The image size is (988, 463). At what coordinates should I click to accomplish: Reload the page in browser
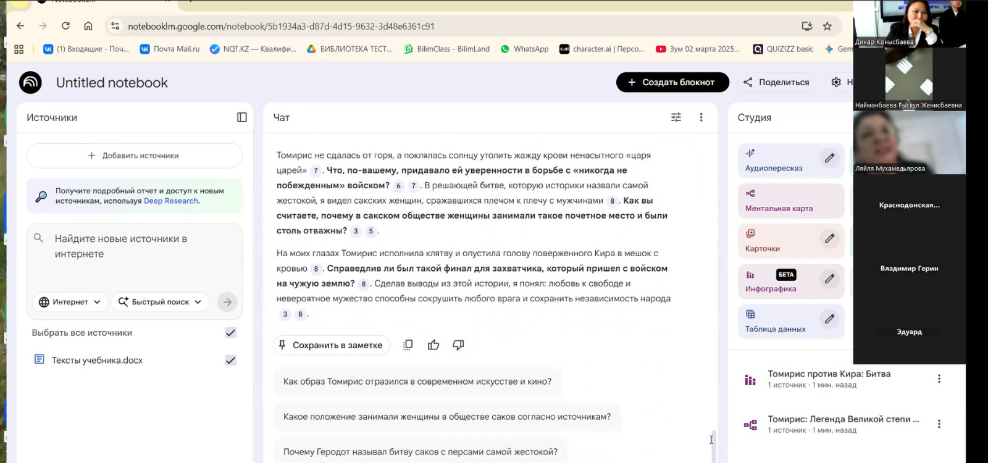point(65,26)
